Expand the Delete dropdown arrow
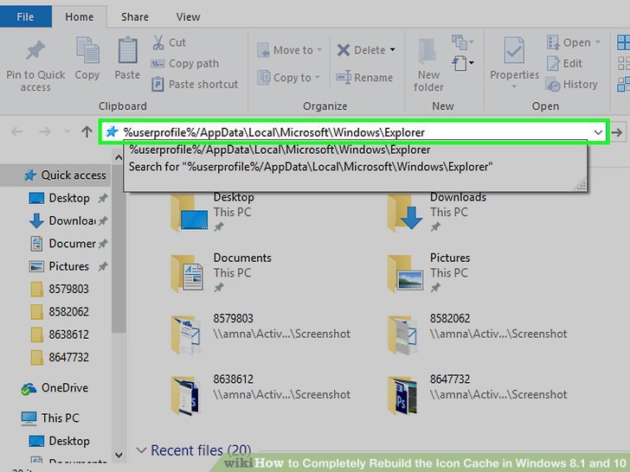 [393, 50]
